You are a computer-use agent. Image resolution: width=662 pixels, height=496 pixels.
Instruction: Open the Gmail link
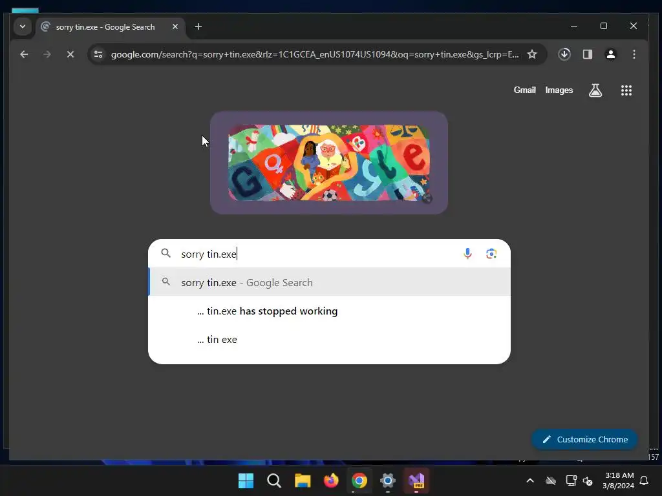[x=524, y=90]
